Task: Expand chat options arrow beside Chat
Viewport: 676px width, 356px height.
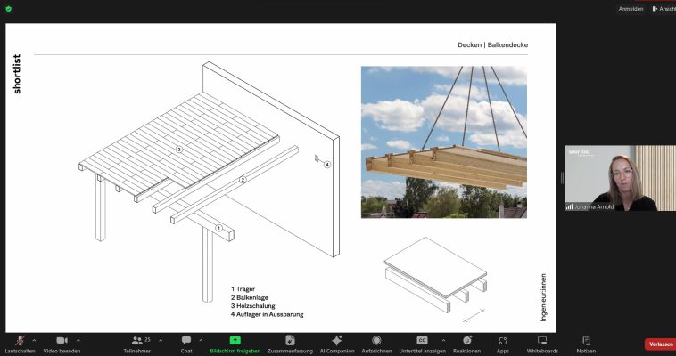Action: point(201,341)
